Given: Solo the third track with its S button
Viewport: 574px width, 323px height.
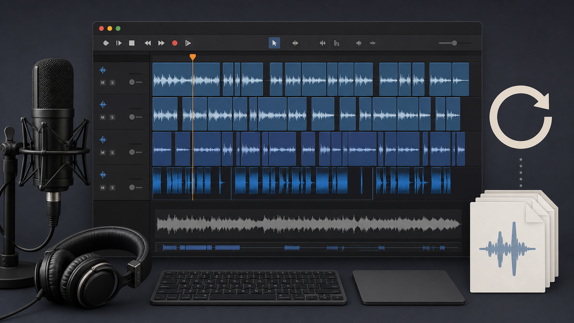Looking at the screenshot, I should [x=112, y=152].
